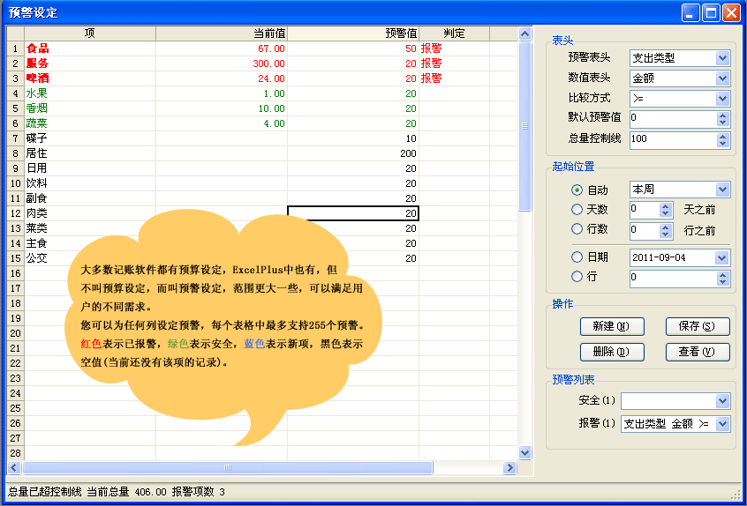747x506 pixels.
Task: Open the 本周 period dropdown
Action: pyautogui.click(x=722, y=190)
